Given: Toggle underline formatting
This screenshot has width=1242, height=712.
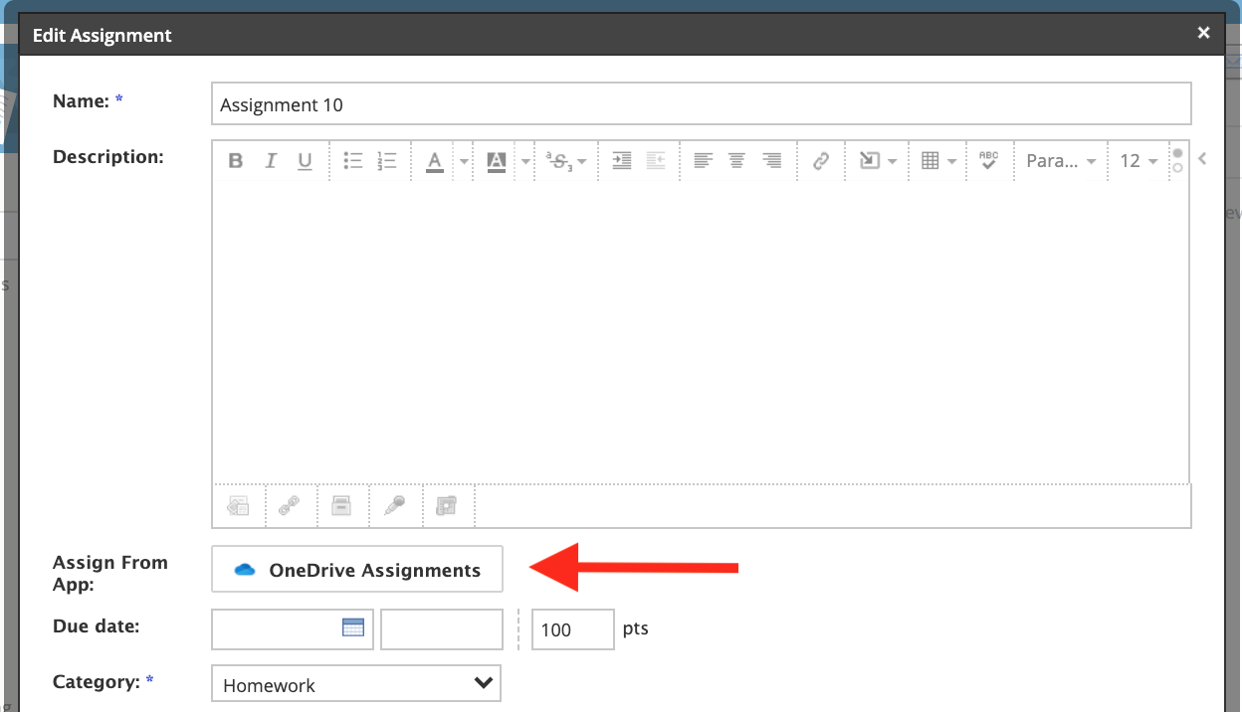Looking at the screenshot, I should click(x=306, y=160).
